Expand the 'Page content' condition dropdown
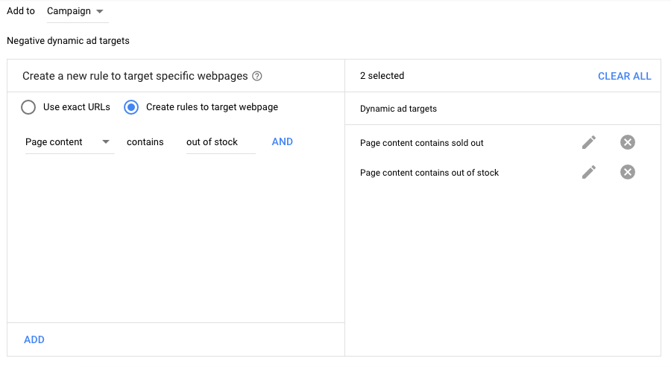 pyautogui.click(x=69, y=142)
